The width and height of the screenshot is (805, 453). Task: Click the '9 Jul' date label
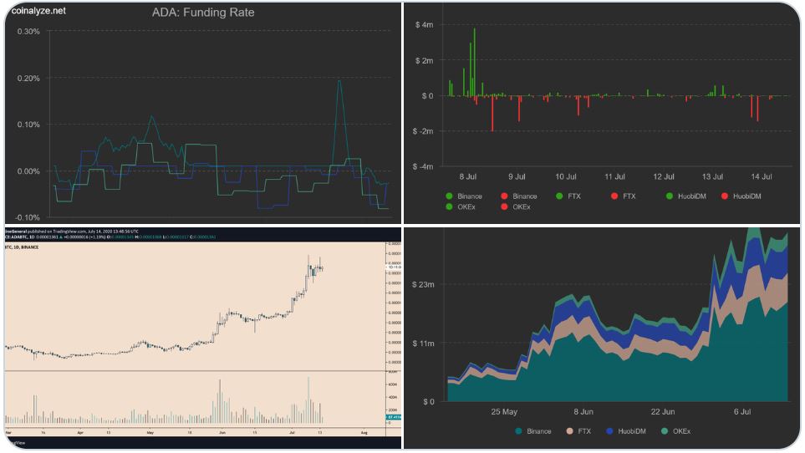pos(517,176)
